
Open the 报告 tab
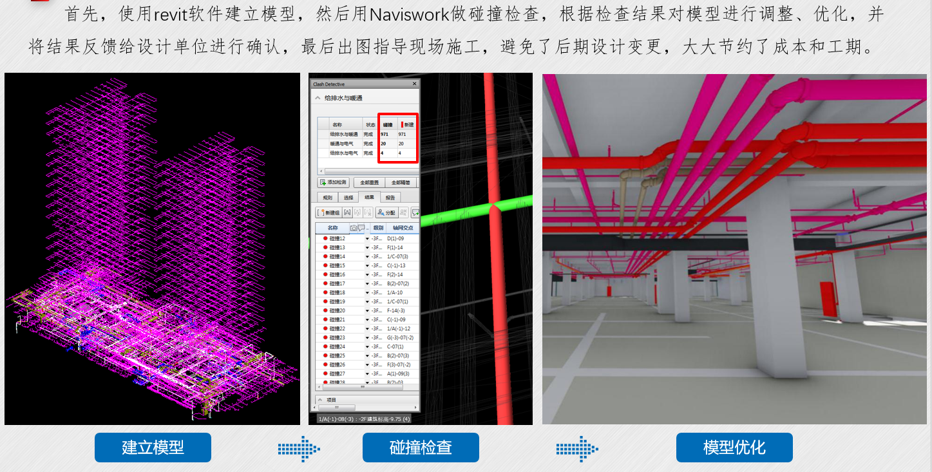tap(390, 197)
